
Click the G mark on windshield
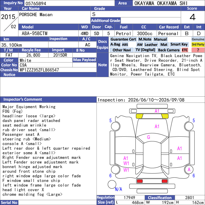(x=149, y=137)
